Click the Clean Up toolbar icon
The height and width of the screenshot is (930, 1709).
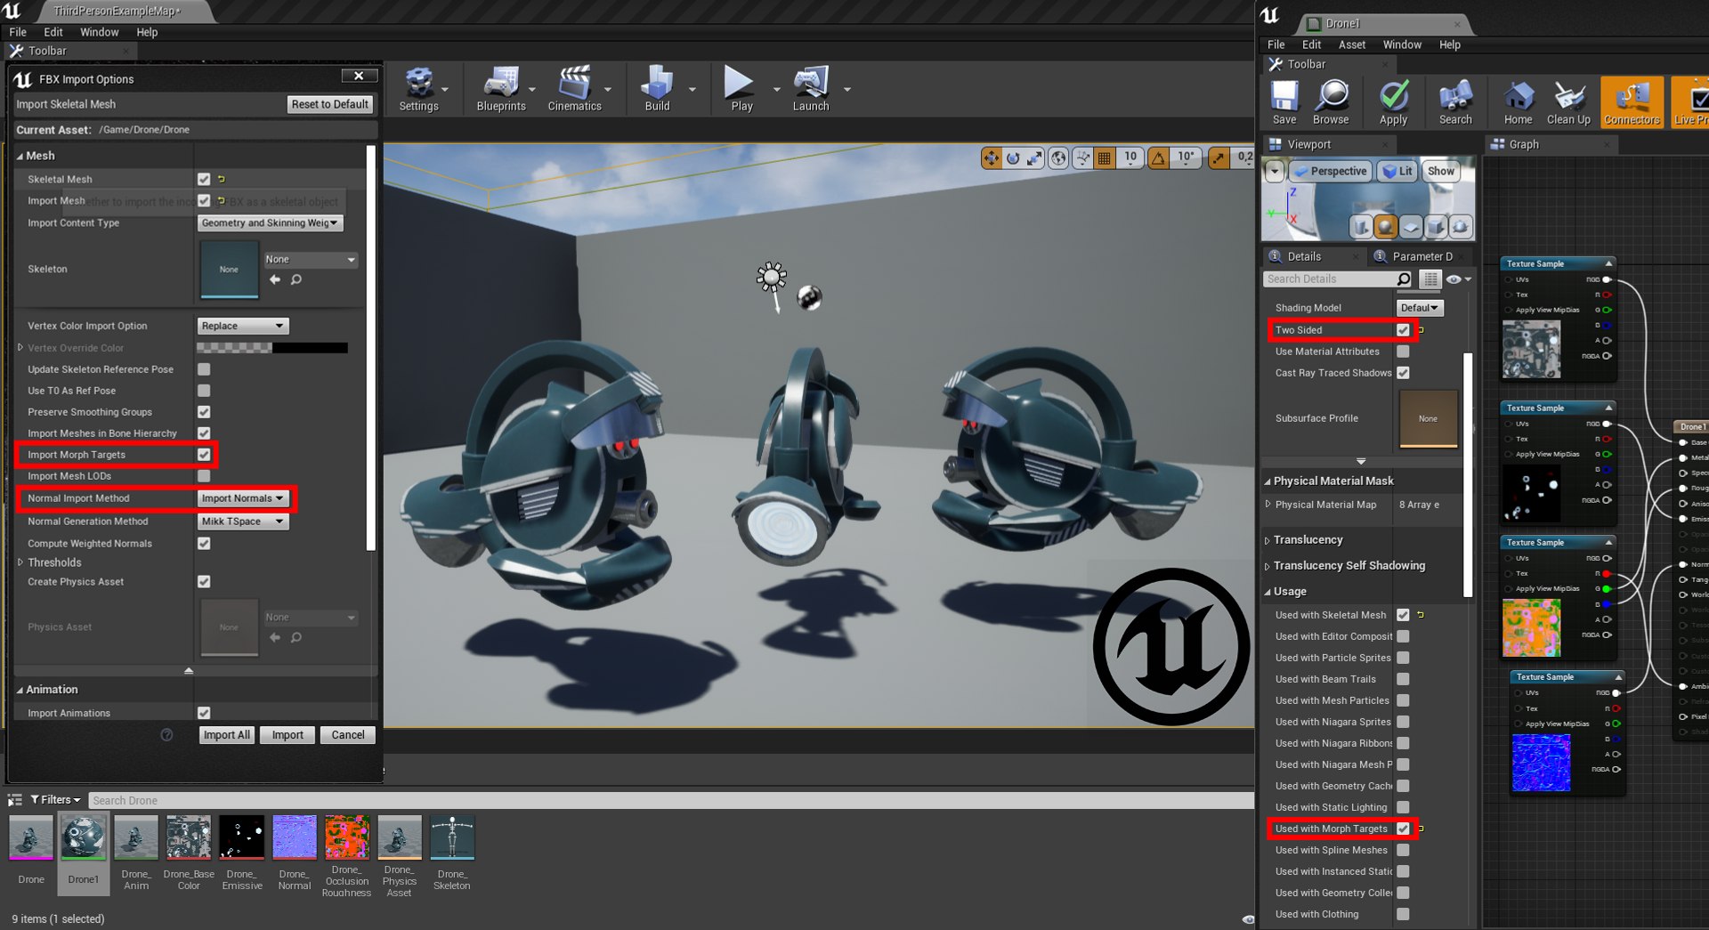click(1568, 102)
